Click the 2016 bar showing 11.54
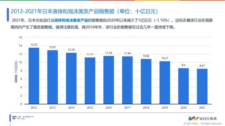Screen dimensions: 225x126 pos(109,80)
